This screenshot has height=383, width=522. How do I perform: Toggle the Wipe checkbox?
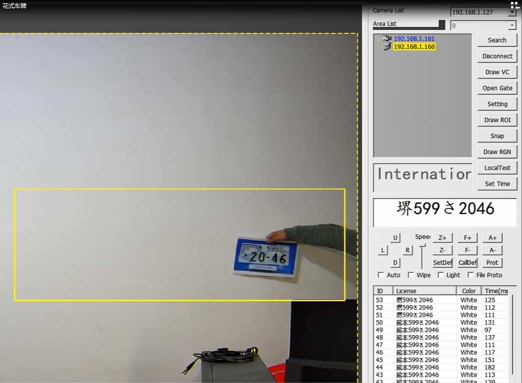[x=411, y=275]
